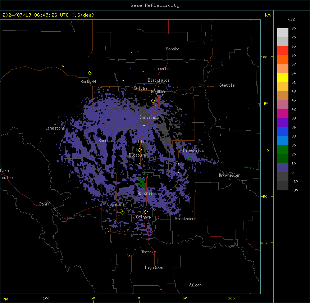Click yellow diamond marker above Calgary
The height and width of the screenshot is (303, 310).
pyautogui.click(x=146, y=212)
